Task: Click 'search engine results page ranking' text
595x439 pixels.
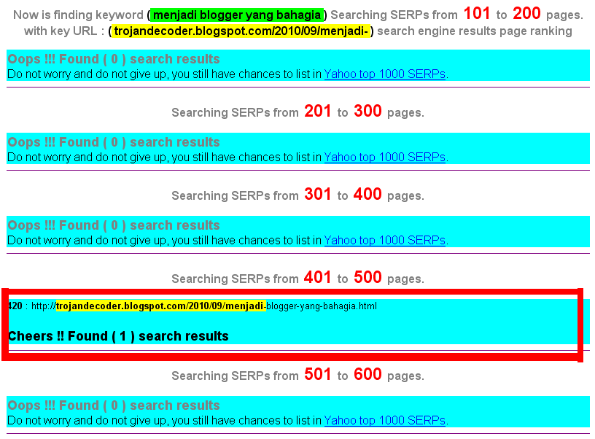Action: pos(475,31)
